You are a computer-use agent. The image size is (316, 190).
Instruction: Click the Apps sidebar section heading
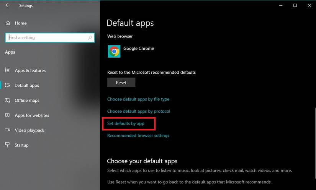10,52
